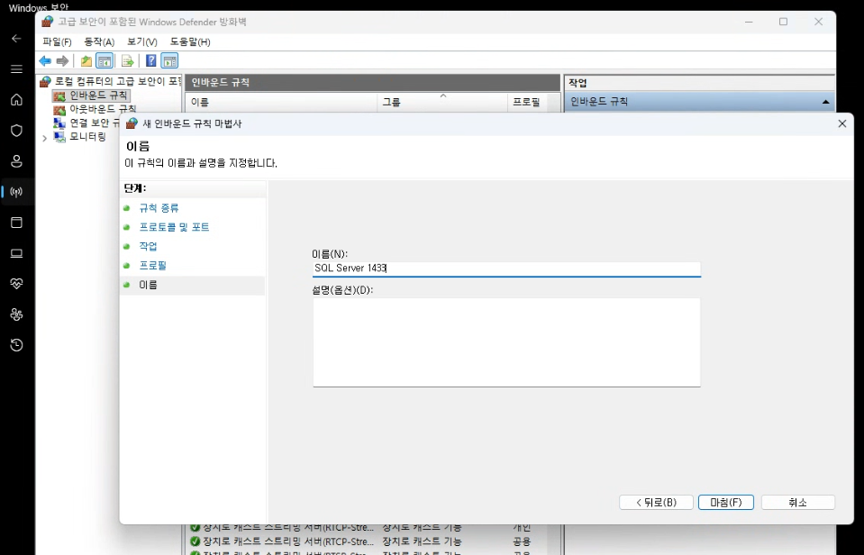864x555 pixels.
Task: Click the forward arrow in firewall toolbar
Action: coord(62,60)
